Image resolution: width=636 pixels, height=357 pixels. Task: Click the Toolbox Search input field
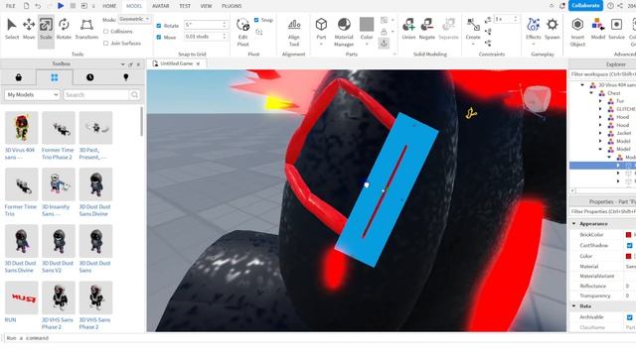[96, 95]
